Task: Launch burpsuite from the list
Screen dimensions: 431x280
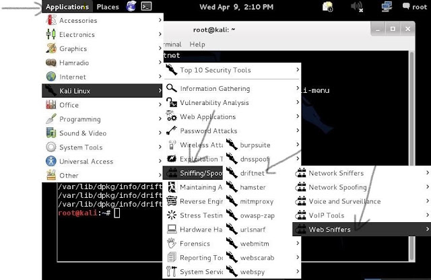Action: point(255,145)
